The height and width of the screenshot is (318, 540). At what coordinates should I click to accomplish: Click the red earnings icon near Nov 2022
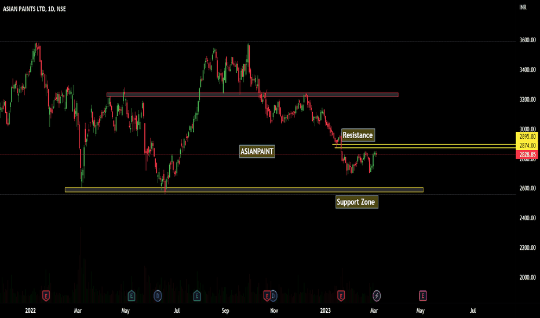[267, 295]
